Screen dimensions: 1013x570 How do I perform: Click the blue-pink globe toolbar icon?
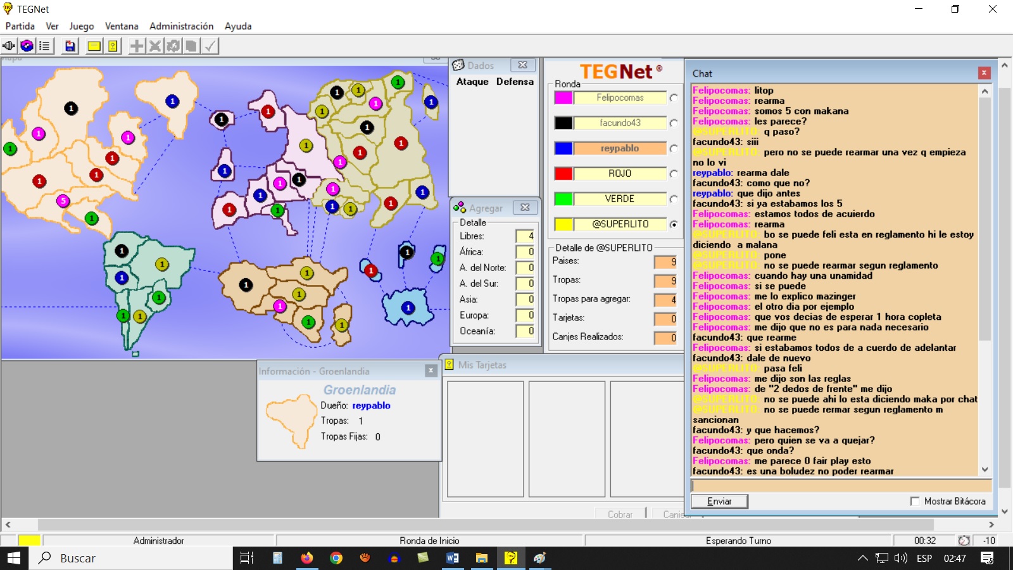point(27,46)
